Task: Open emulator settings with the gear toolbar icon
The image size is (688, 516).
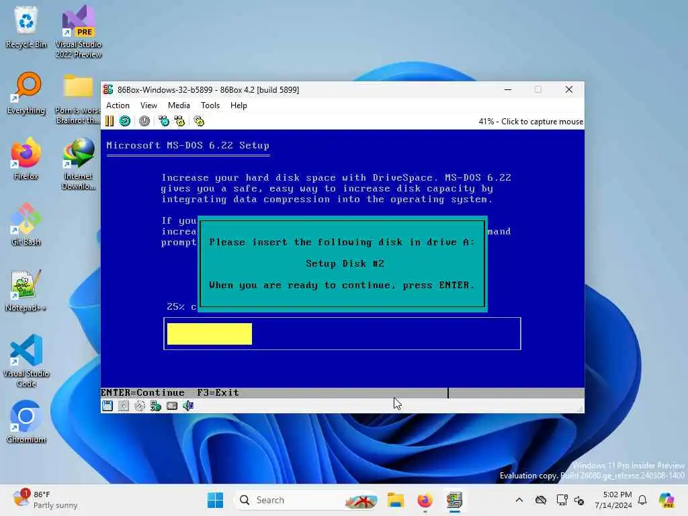Action: point(199,121)
